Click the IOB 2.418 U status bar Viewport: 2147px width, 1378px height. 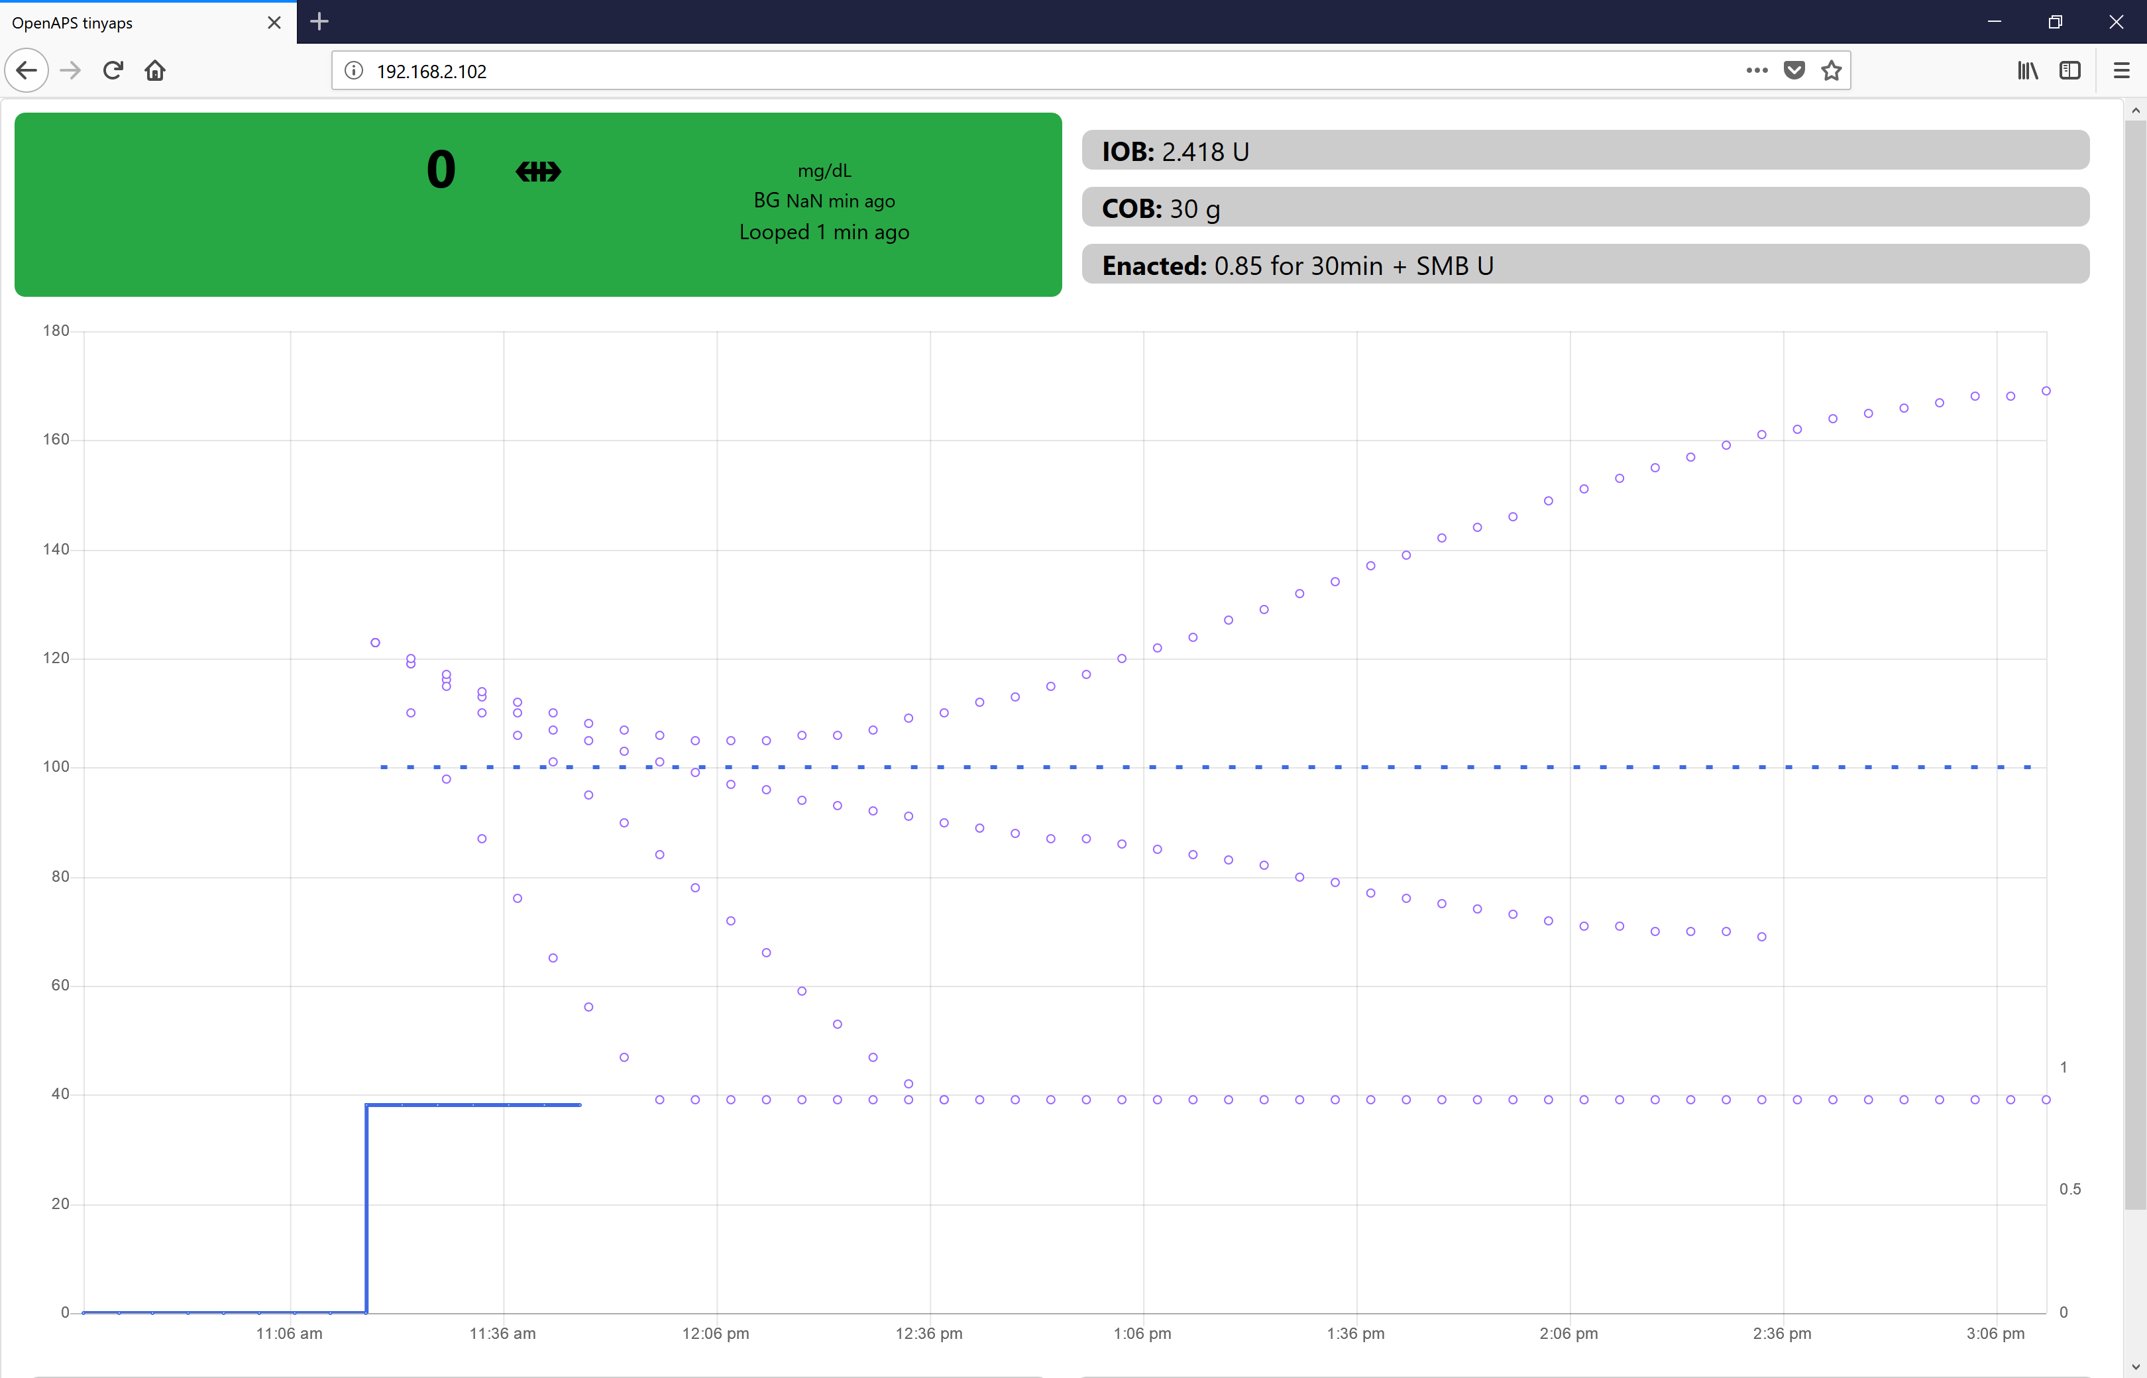coord(1584,150)
